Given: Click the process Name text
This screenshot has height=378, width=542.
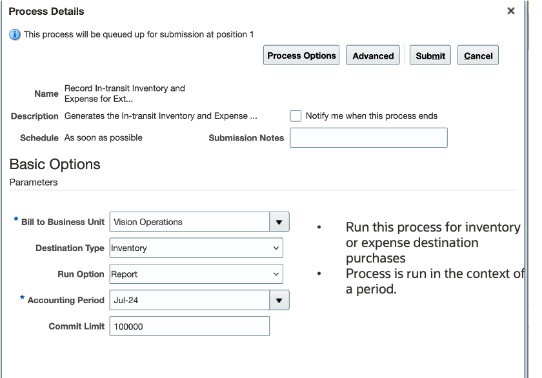Looking at the screenshot, I should 125,94.
